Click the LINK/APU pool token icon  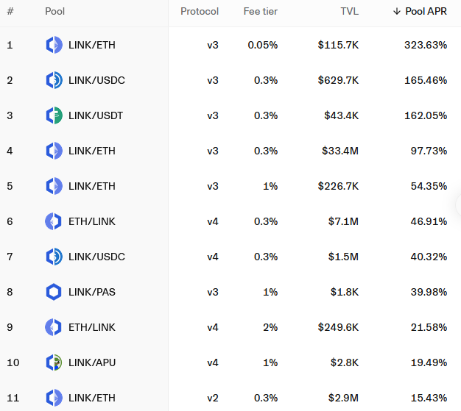[54, 362]
